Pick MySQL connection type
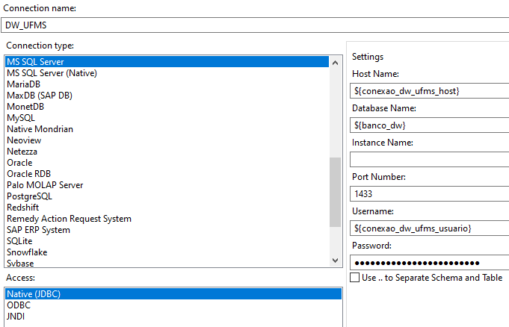 [167, 118]
